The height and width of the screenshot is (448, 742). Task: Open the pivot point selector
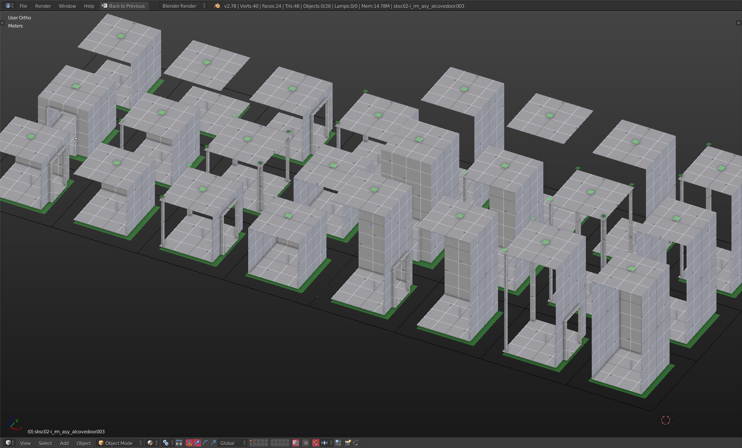coord(168,443)
